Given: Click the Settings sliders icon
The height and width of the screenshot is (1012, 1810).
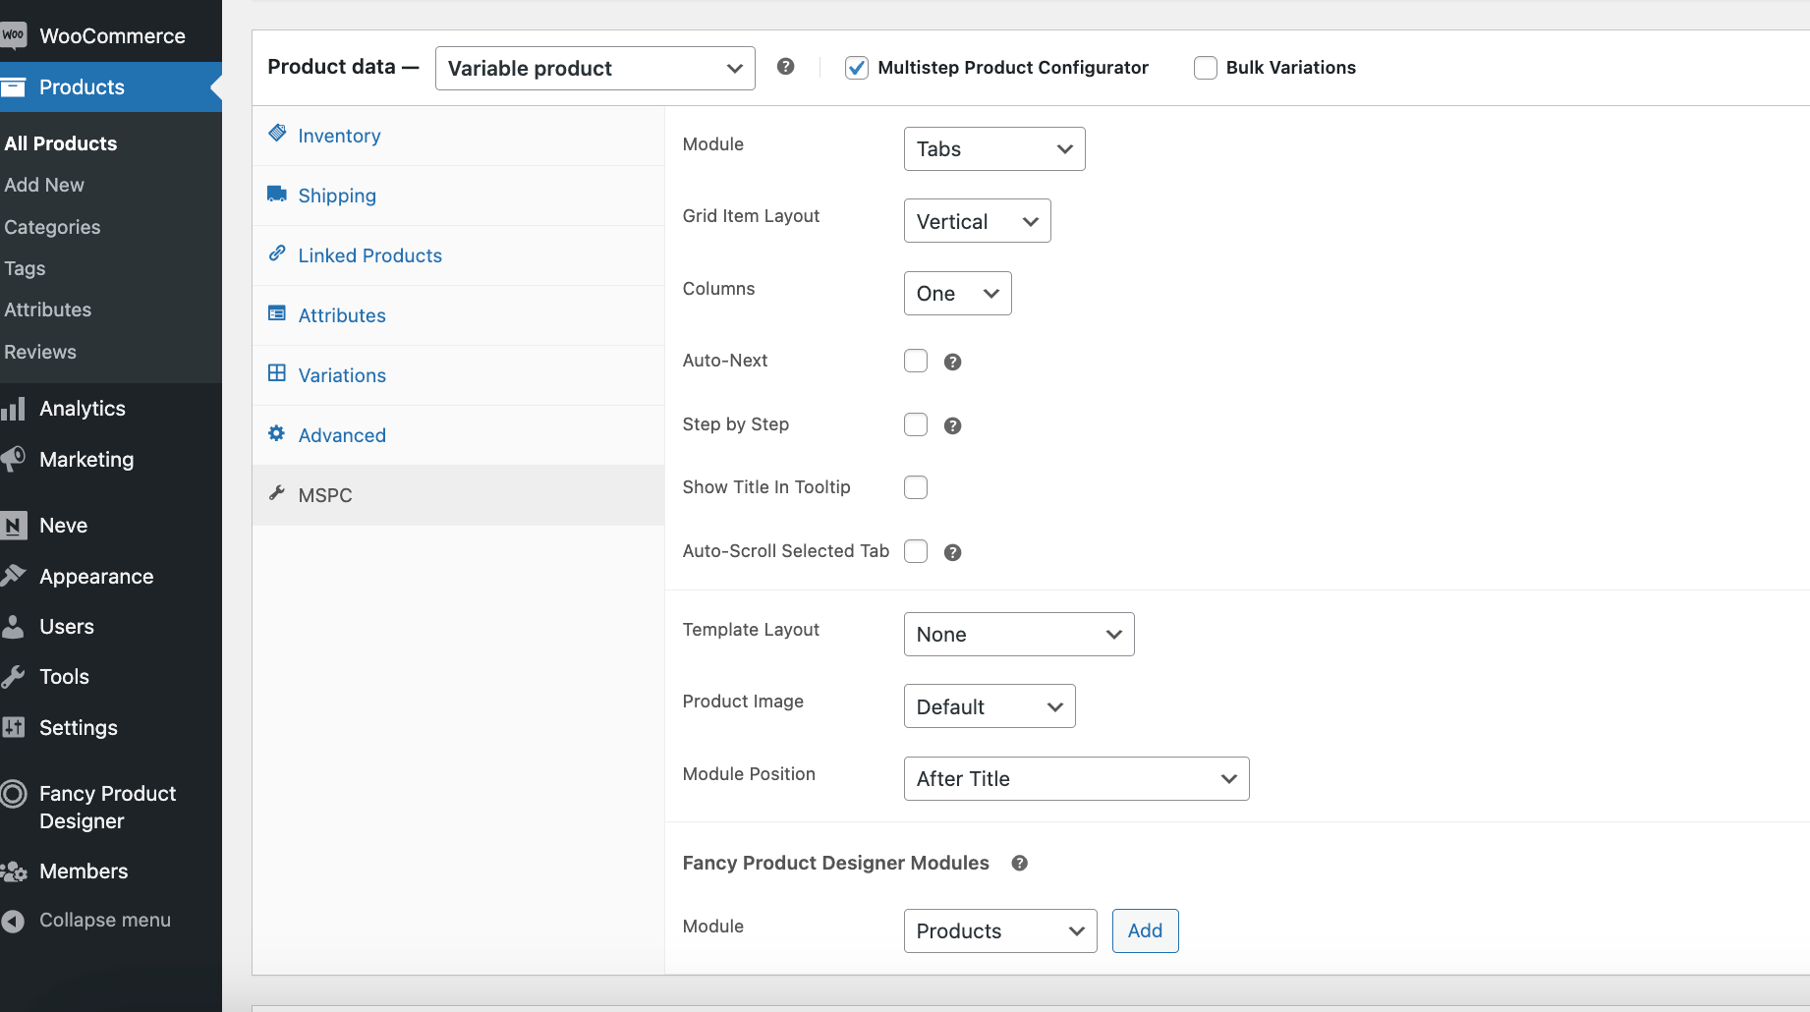Looking at the screenshot, I should coord(13,727).
